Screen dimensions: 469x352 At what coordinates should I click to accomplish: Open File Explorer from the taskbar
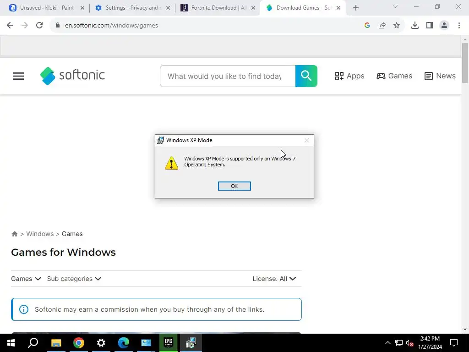click(56, 343)
